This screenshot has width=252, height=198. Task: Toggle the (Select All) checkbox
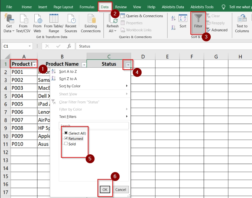(x=66, y=133)
